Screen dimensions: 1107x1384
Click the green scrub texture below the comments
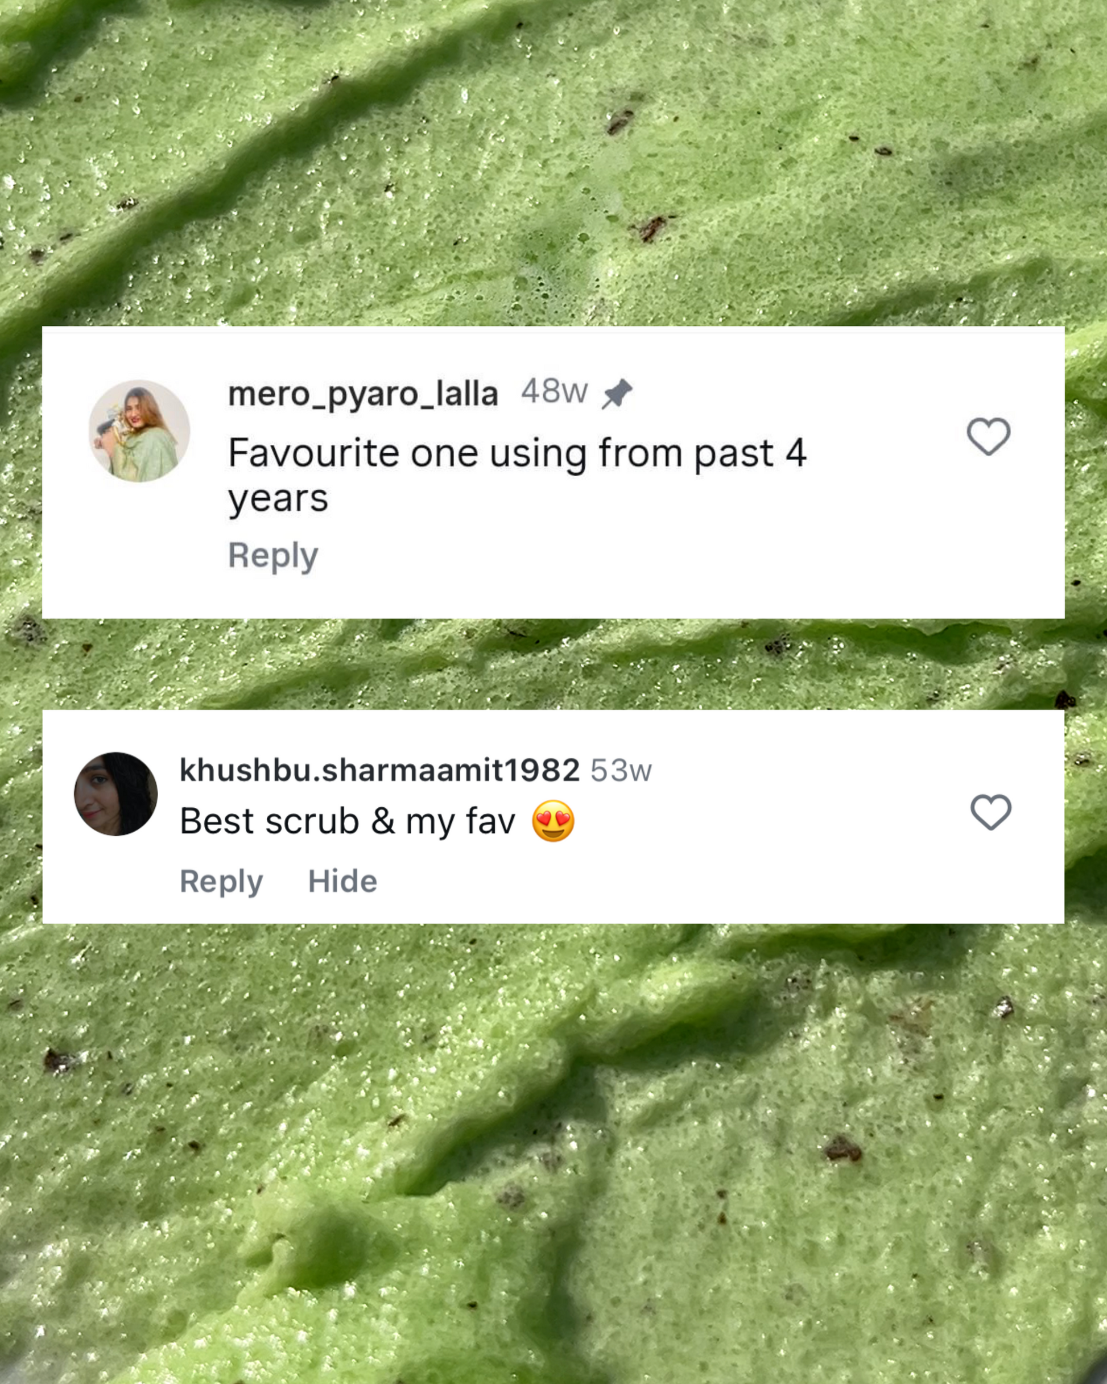point(553,1155)
